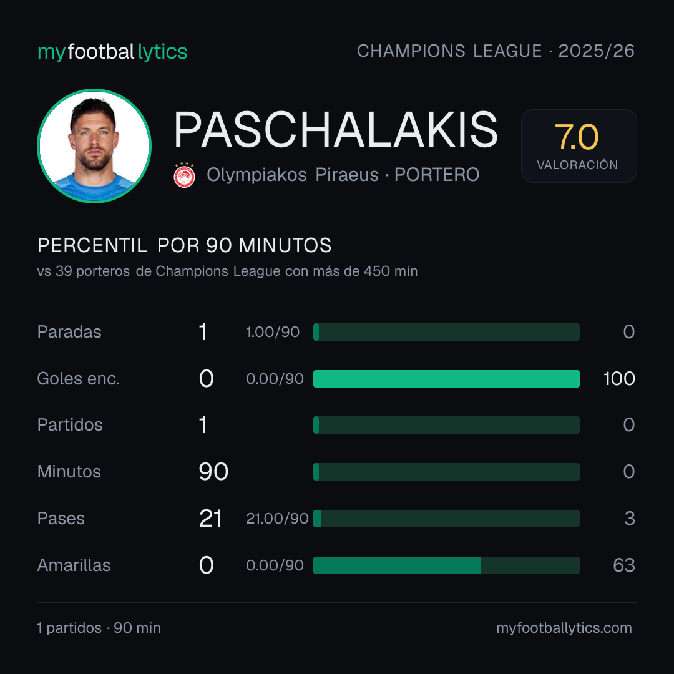Viewport: 674px width, 674px height.
Task: Click the Paradas stat label
Action: tap(69, 332)
